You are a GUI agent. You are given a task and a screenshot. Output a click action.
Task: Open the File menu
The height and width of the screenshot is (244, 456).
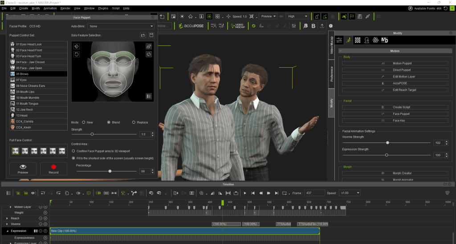pyautogui.click(x=4, y=8)
